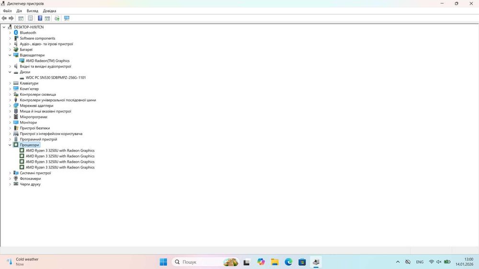This screenshot has height=269, width=479.
Task: Select the first AMD Ryzen 3 3250U entry
Action: pos(60,150)
